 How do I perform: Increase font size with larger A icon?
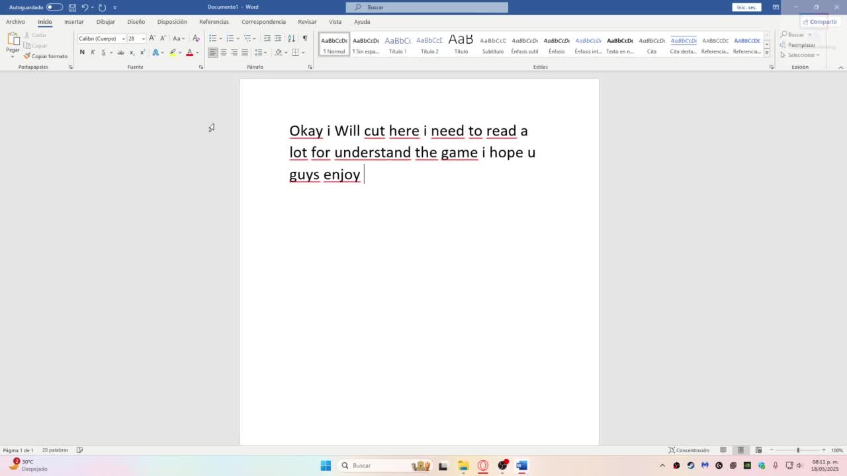click(152, 38)
